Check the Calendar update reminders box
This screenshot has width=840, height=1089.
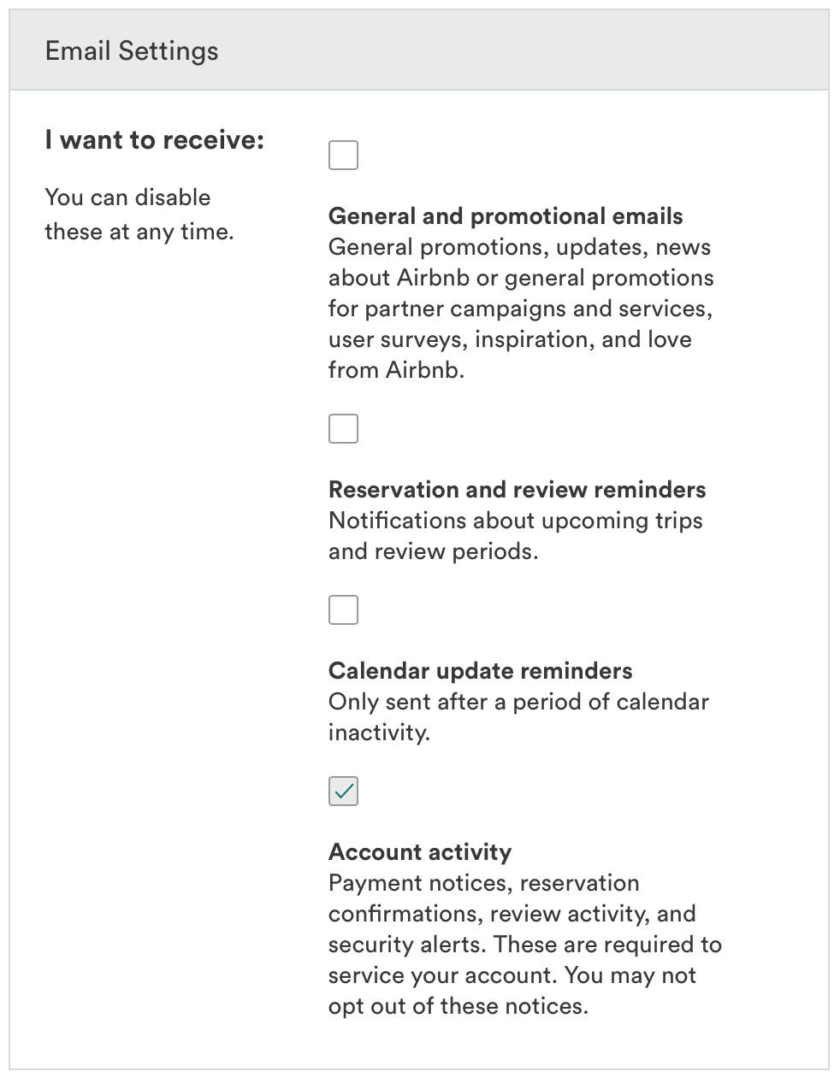[343, 610]
